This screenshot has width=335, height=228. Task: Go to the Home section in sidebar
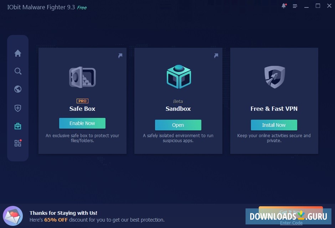pyautogui.click(x=18, y=53)
